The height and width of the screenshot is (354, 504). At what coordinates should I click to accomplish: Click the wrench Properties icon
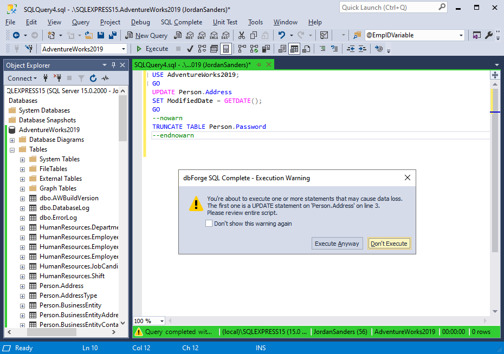489,35
